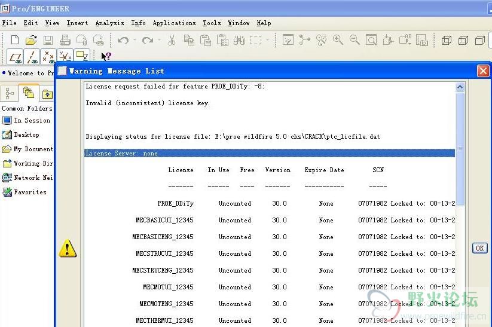Click the Reorient view icon
This screenshot has width=492, height=327.
pos(388,40)
